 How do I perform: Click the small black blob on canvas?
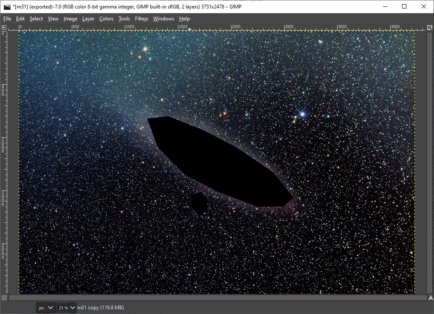(199, 203)
